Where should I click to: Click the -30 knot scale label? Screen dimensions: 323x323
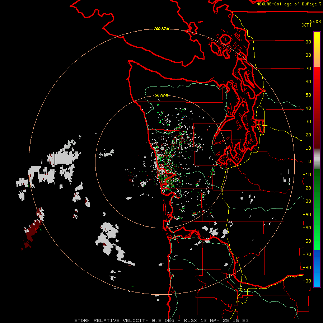pos(307,201)
